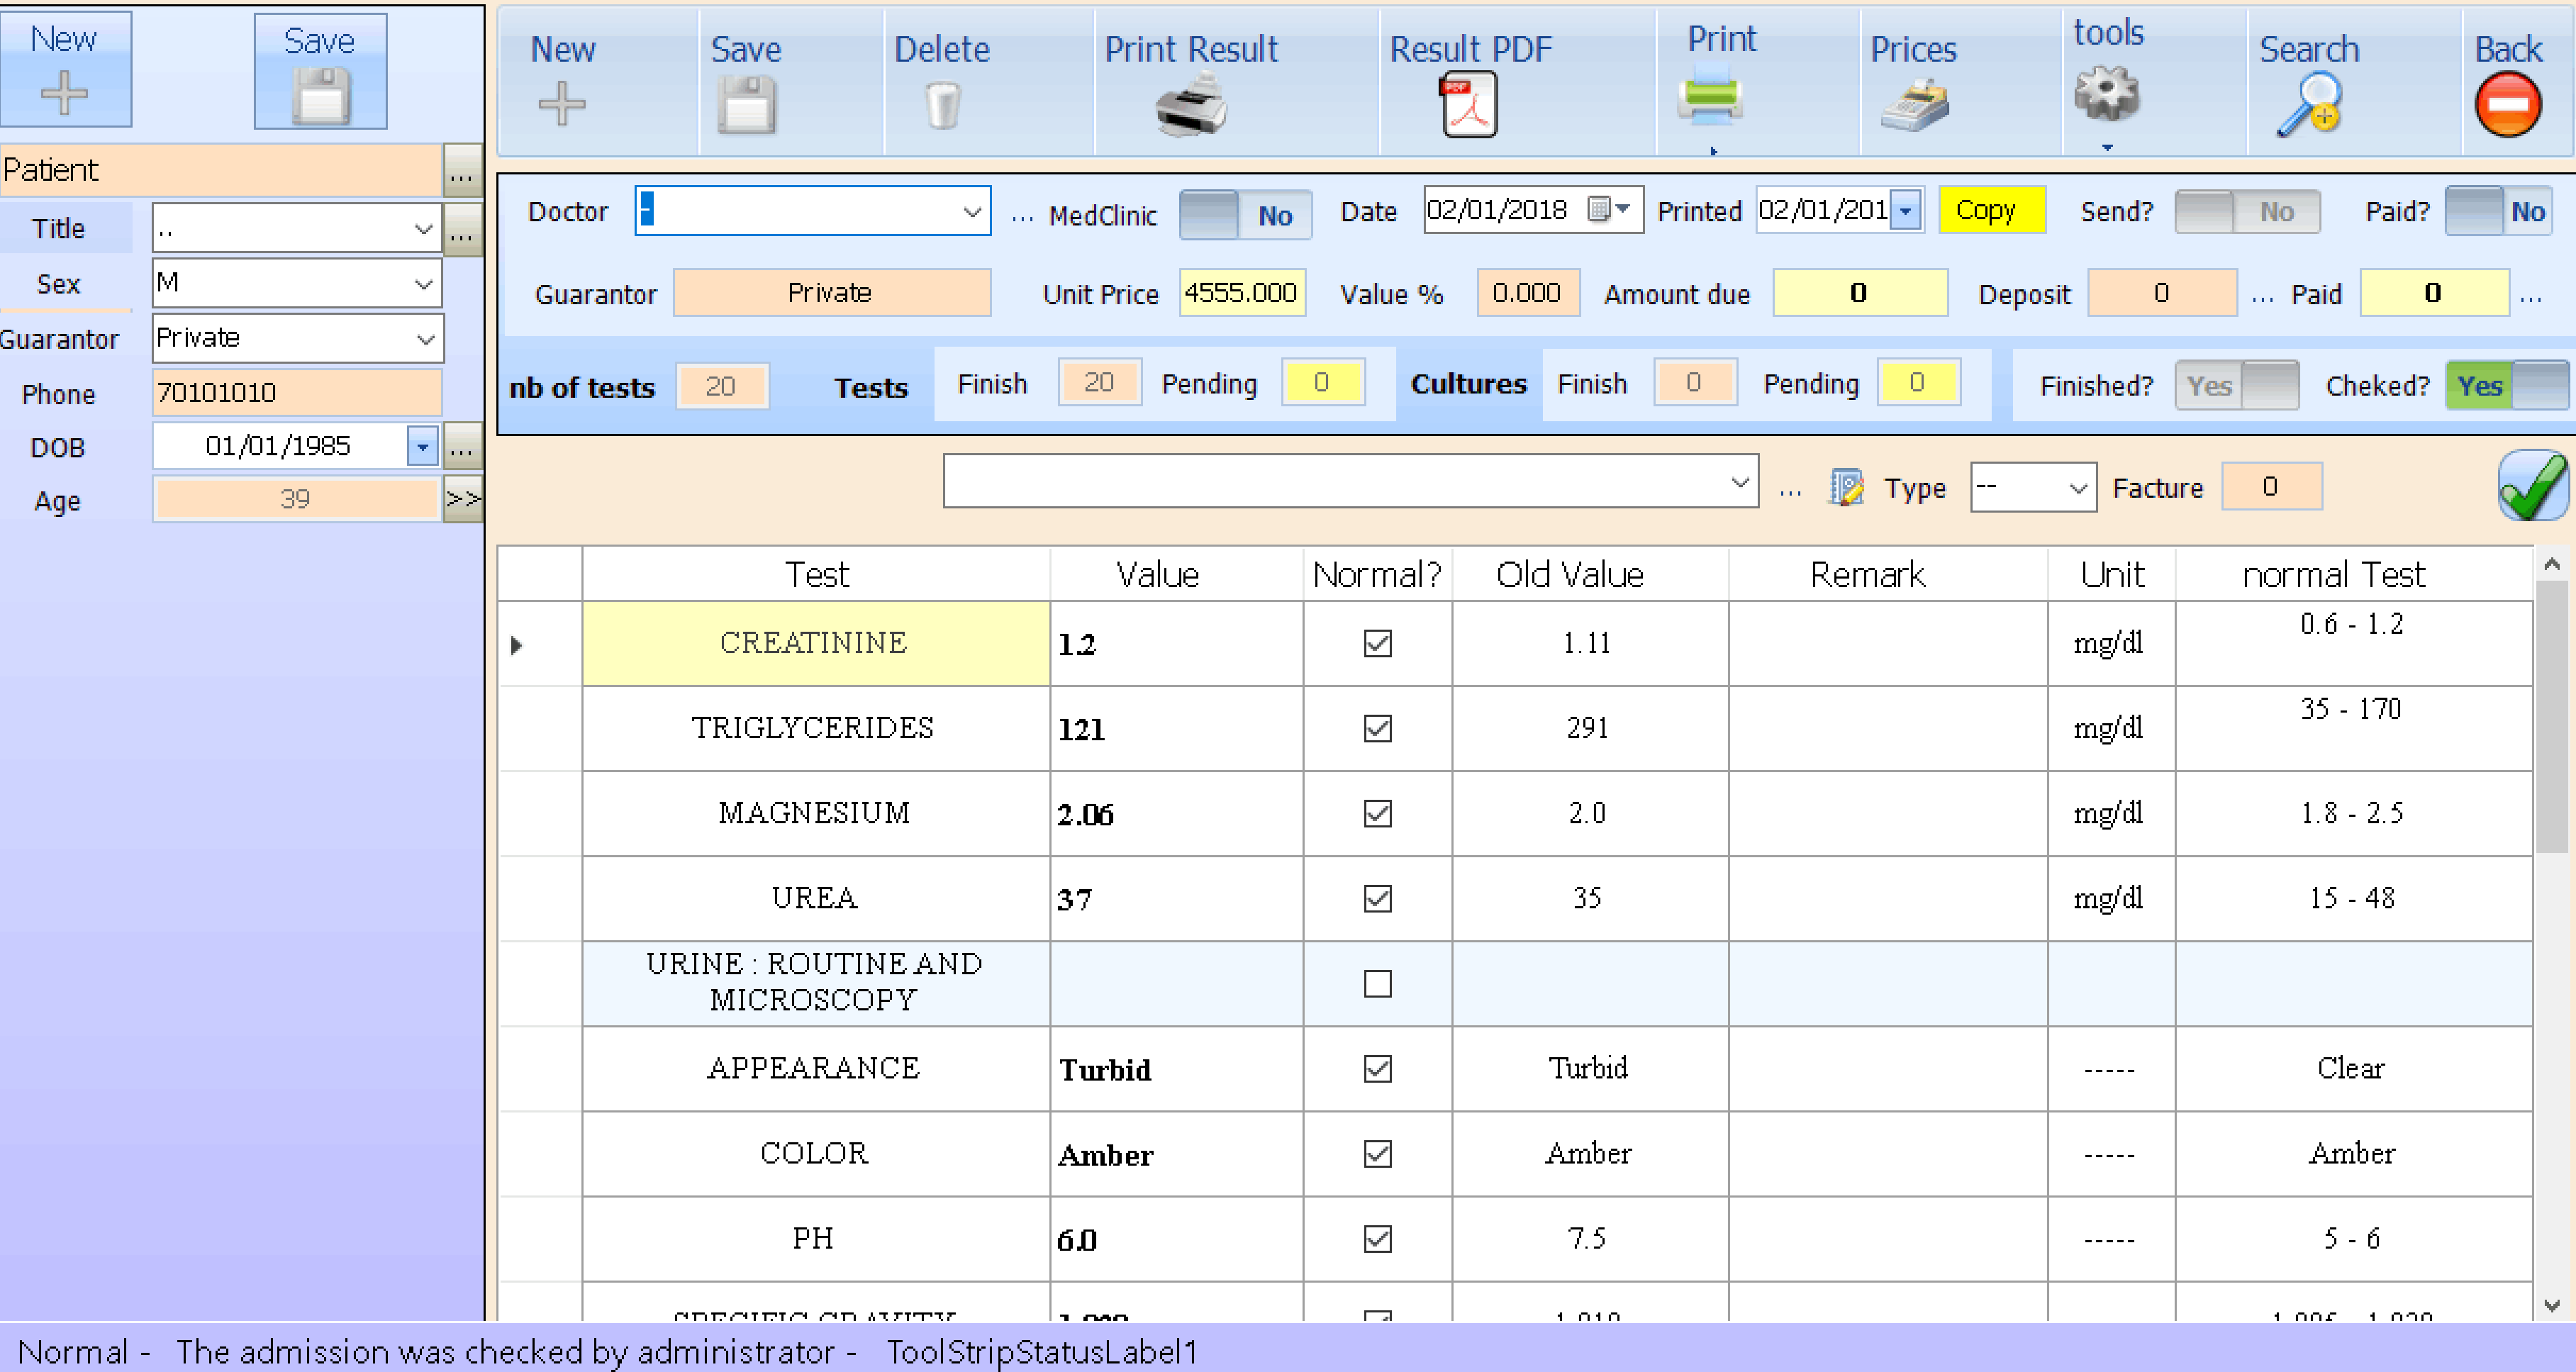2576x1372 pixels.
Task: Click the Print Result printer icon
Action: [1190, 105]
